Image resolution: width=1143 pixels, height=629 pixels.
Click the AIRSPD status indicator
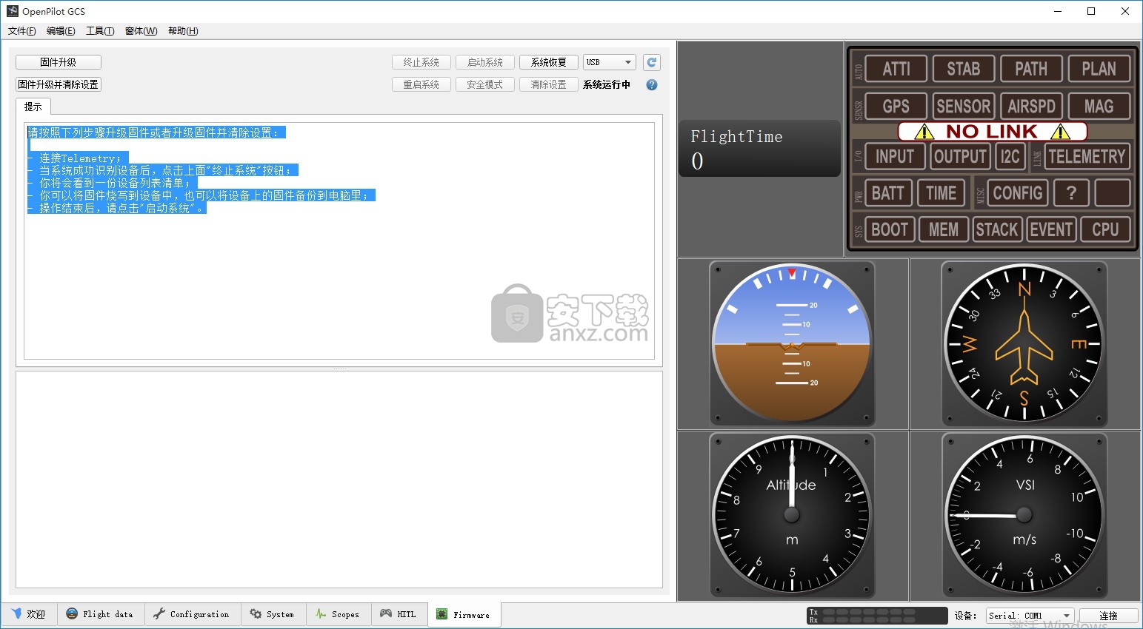pyautogui.click(x=1030, y=107)
